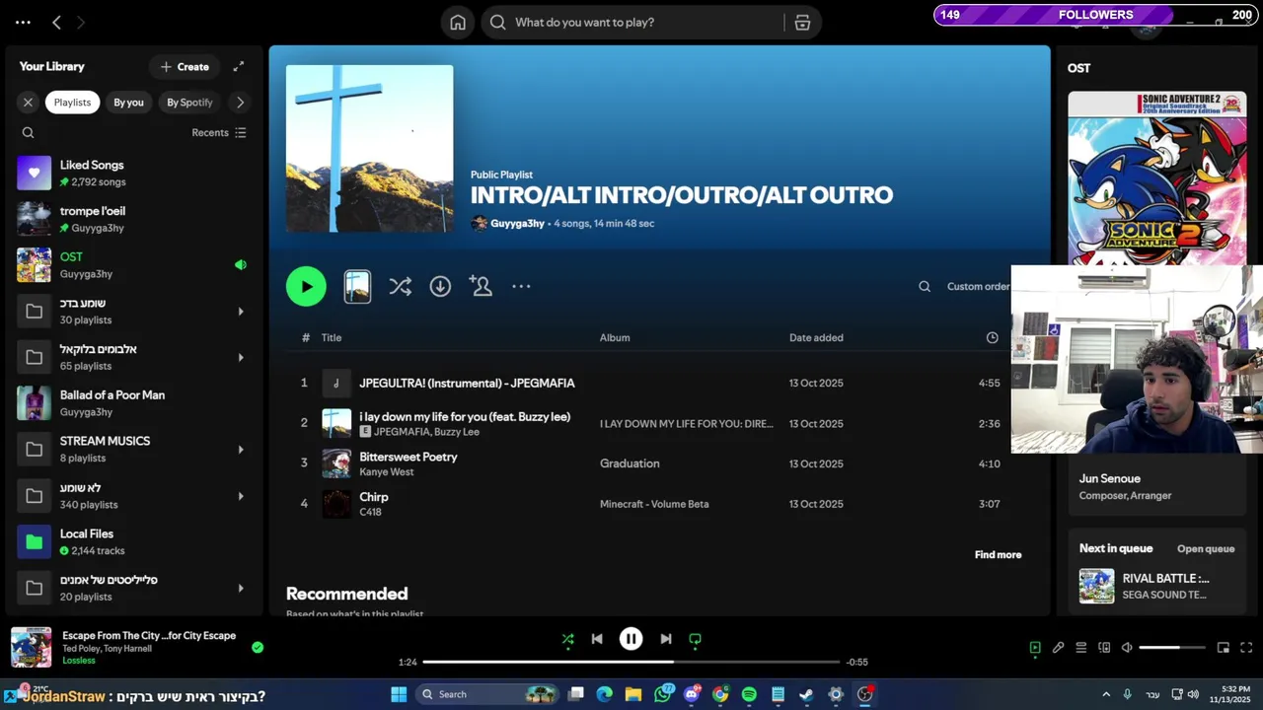Sort tracks by the duration clock icon
The image size is (1263, 710).
pyautogui.click(x=992, y=338)
